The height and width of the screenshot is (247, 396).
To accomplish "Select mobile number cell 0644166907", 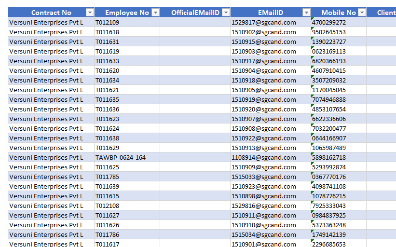I will pyautogui.click(x=339, y=138).
